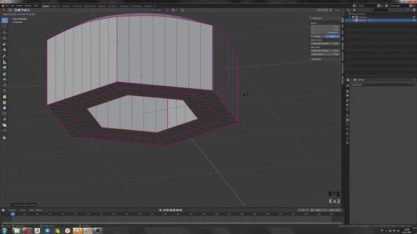
Task: Toggle the Collection exclude checkbox
Action: 353,18
